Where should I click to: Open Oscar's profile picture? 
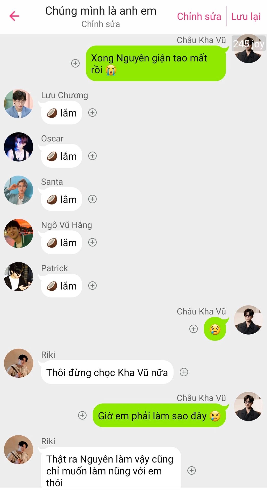(x=19, y=147)
